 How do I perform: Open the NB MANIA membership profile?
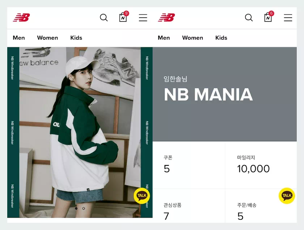tap(208, 95)
